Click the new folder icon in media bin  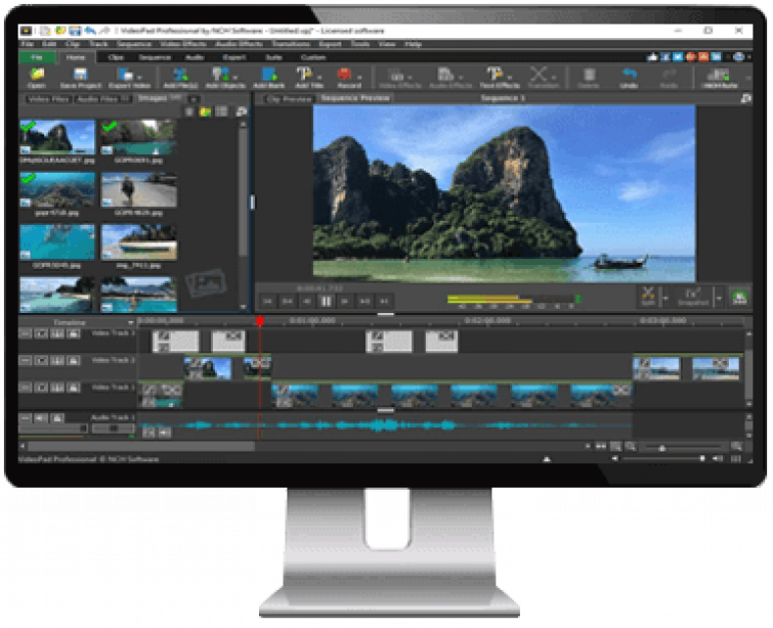click(x=205, y=112)
